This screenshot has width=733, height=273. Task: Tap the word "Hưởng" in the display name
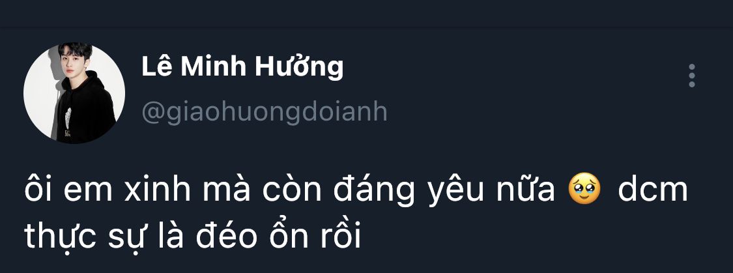[x=299, y=67]
